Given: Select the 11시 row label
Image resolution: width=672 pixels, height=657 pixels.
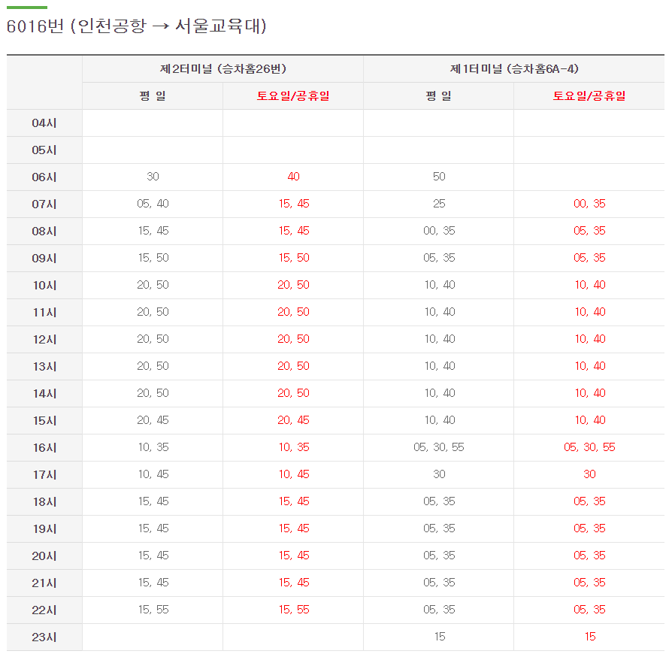Looking at the screenshot, I should (x=44, y=312).
